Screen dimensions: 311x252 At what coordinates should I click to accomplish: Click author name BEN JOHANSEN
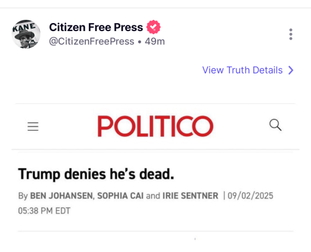point(62,196)
